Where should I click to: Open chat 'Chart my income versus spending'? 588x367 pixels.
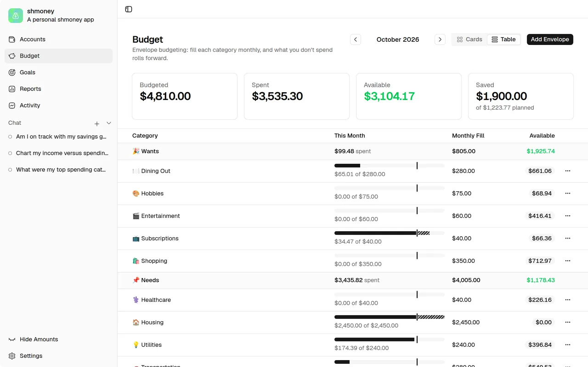click(58, 153)
